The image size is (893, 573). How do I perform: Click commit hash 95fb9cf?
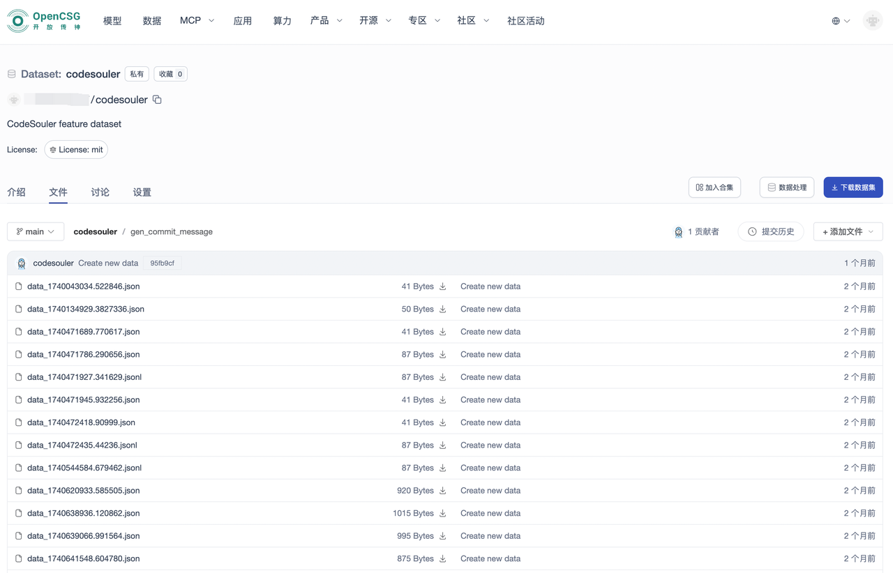[162, 263]
